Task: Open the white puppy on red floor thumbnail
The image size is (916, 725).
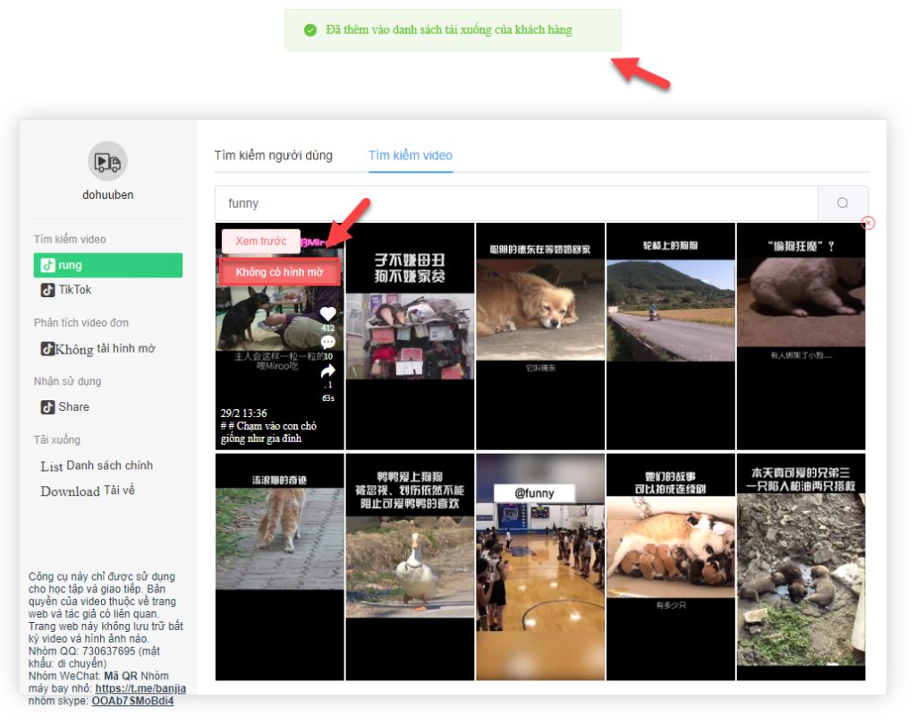Action: tap(801, 337)
